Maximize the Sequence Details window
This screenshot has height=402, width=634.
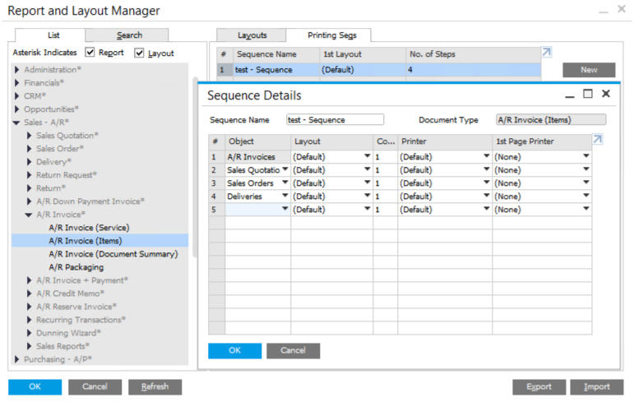(587, 95)
